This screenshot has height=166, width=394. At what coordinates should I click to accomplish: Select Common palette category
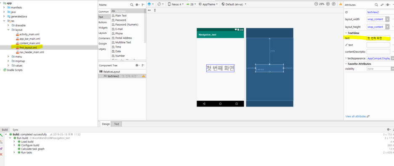[104, 11]
